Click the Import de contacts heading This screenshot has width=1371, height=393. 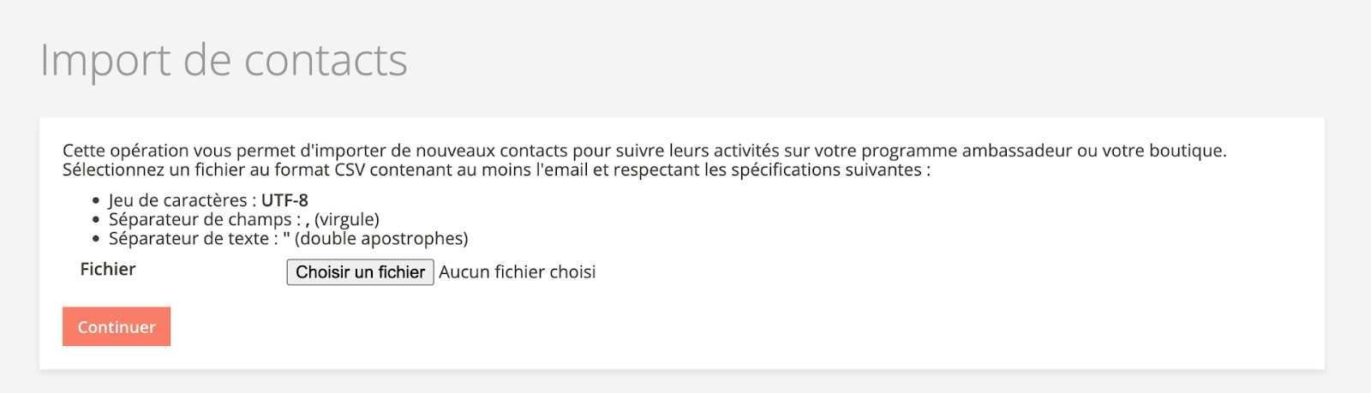[224, 61]
